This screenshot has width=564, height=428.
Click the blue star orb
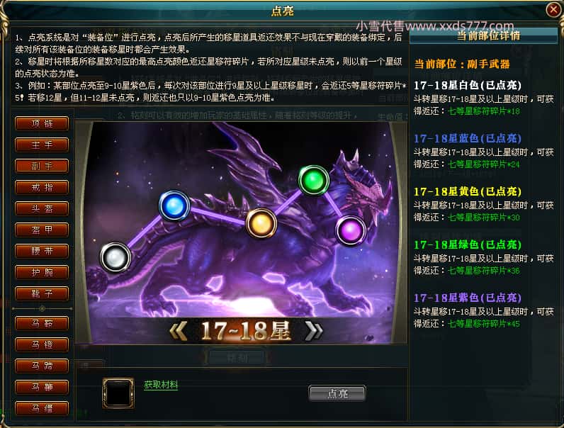pyautogui.click(x=174, y=205)
